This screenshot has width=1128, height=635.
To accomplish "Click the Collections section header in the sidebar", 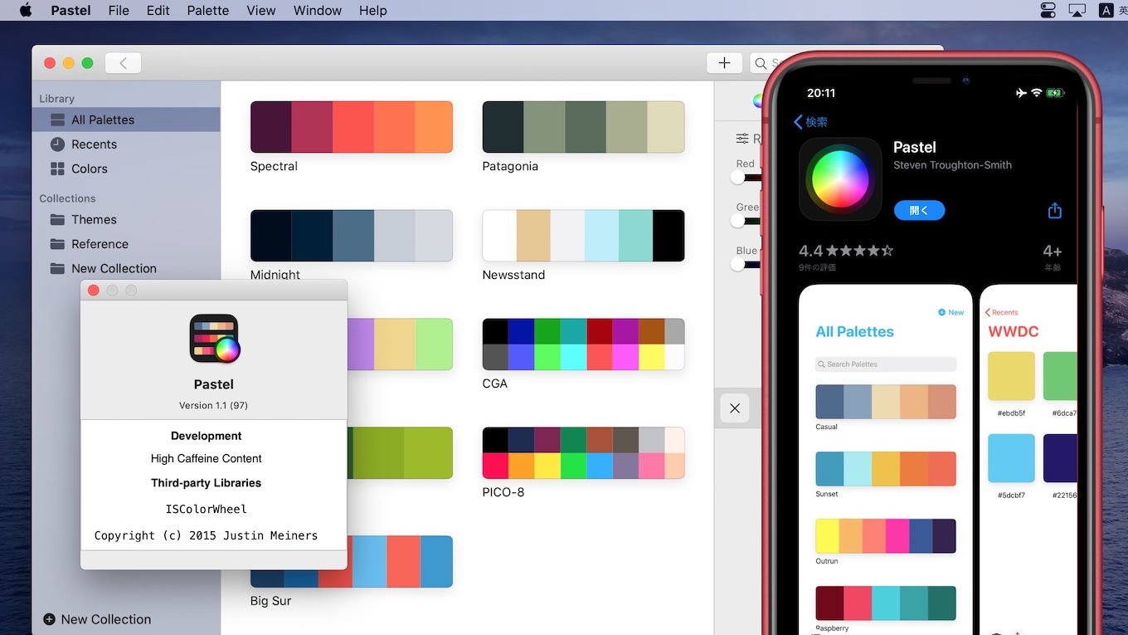I will (67, 198).
